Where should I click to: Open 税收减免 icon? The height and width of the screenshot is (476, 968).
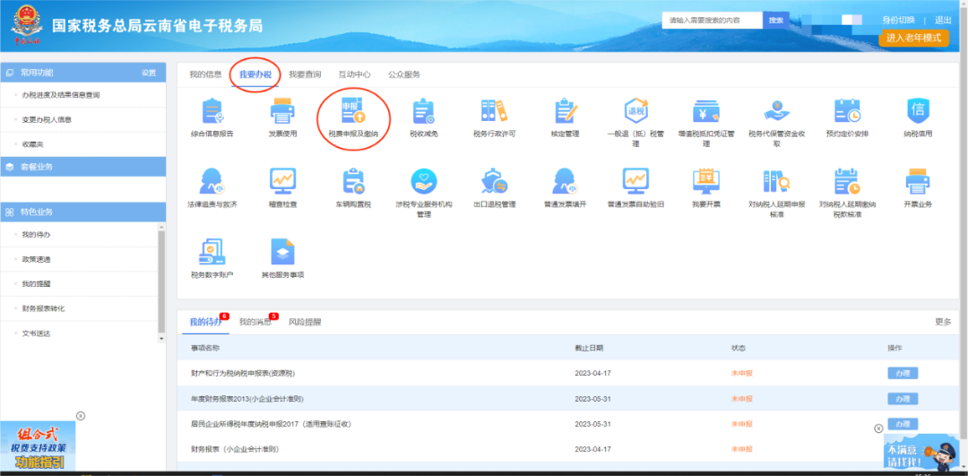point(423,111)
